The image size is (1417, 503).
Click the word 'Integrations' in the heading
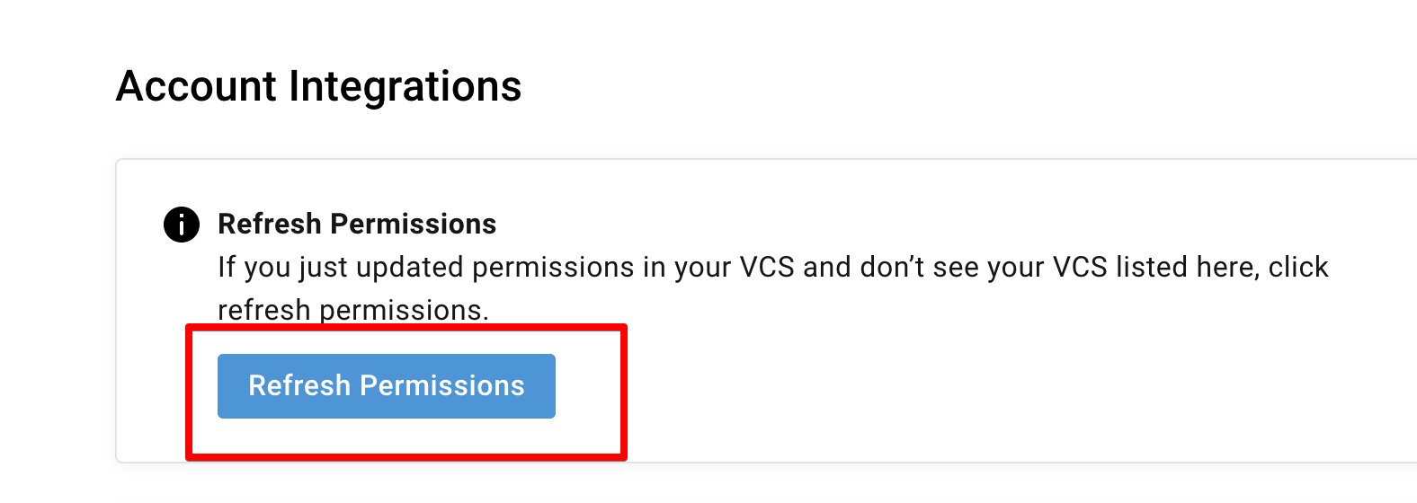pos(405,87)
